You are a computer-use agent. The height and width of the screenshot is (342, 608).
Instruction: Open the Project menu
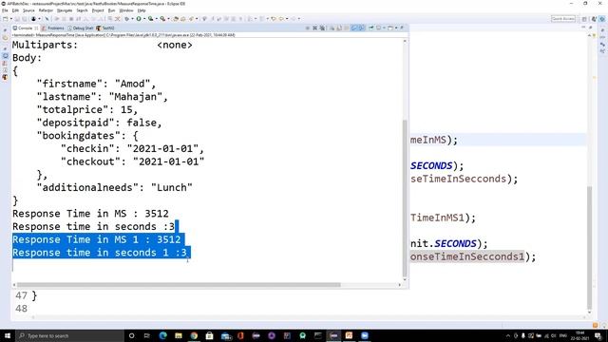tap(98, 10)
